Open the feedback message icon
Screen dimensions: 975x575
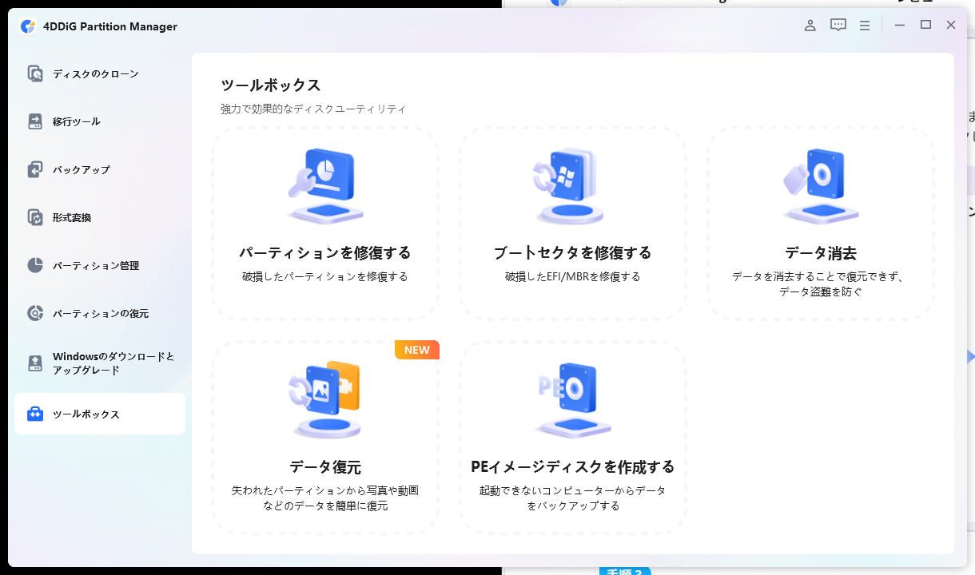pos(838,26)
